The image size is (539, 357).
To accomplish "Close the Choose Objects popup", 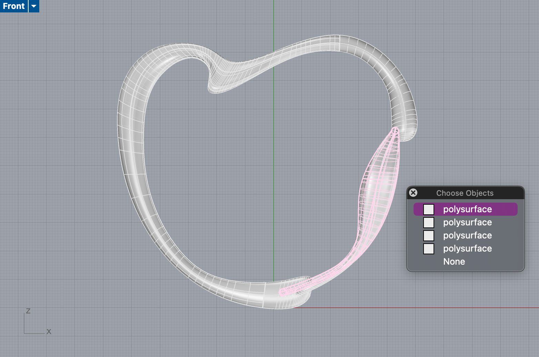I will 413,193.
